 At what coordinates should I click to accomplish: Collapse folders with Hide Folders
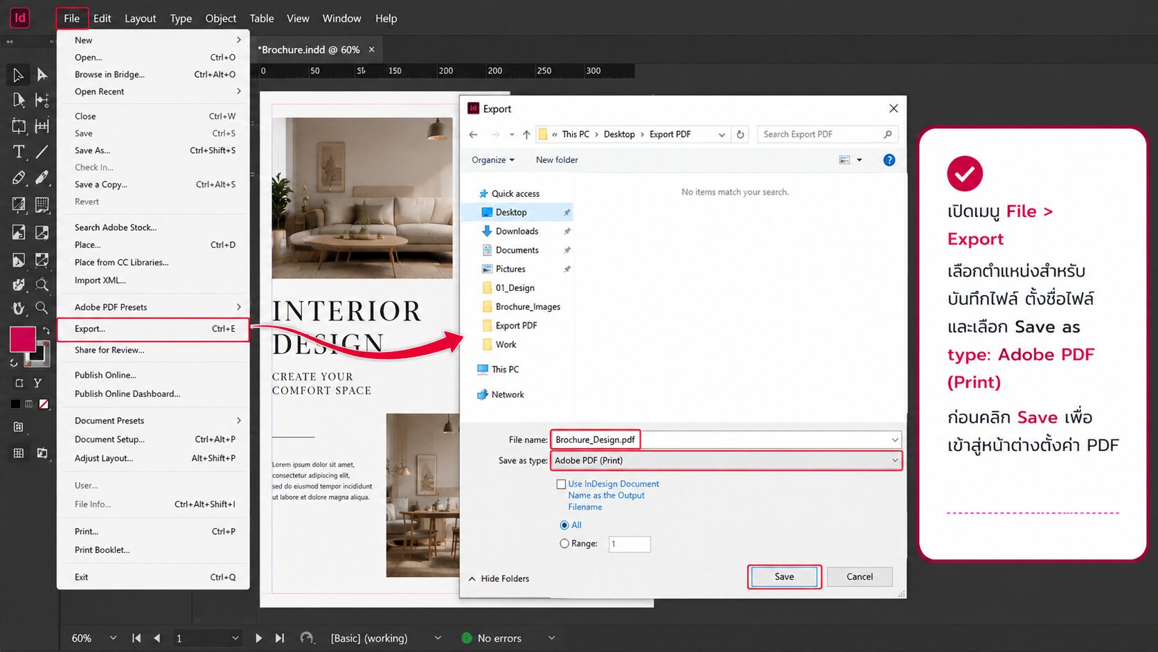tap(499, 579)
